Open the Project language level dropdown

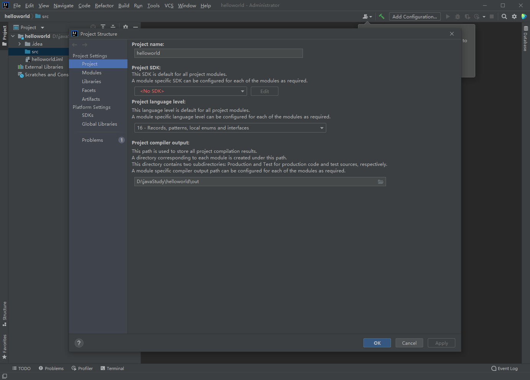pos(230,128)
